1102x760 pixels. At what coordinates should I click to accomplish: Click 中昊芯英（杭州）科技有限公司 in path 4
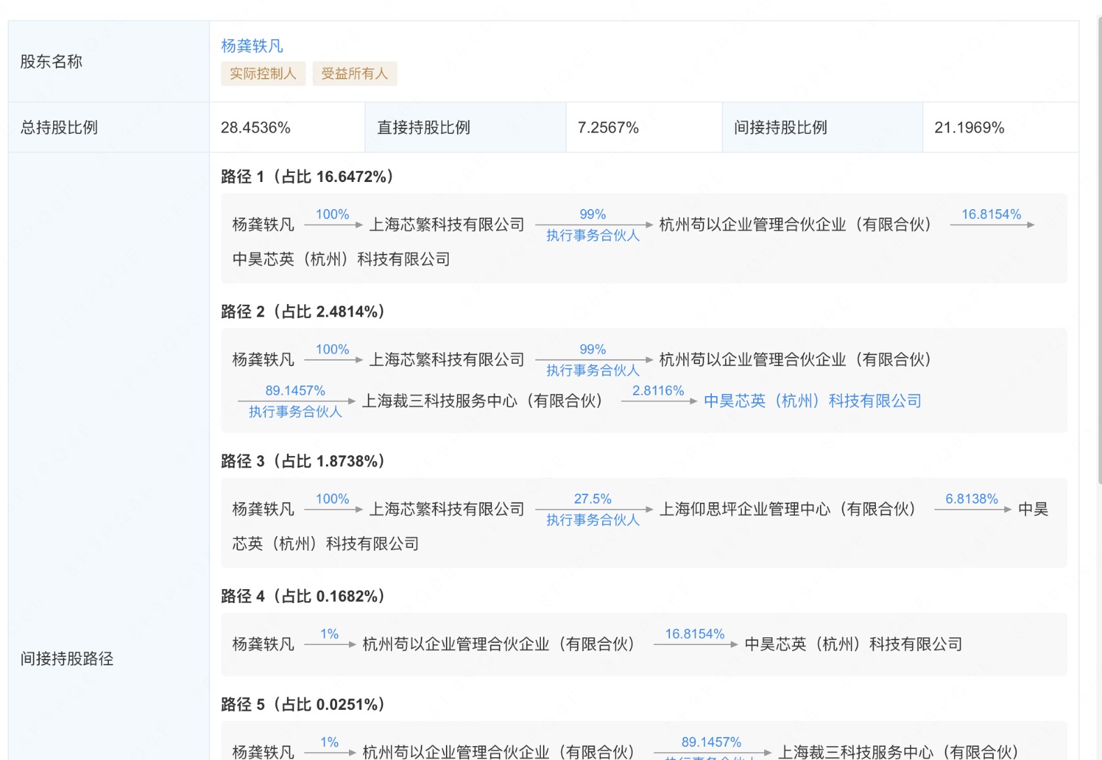point(854,644)
